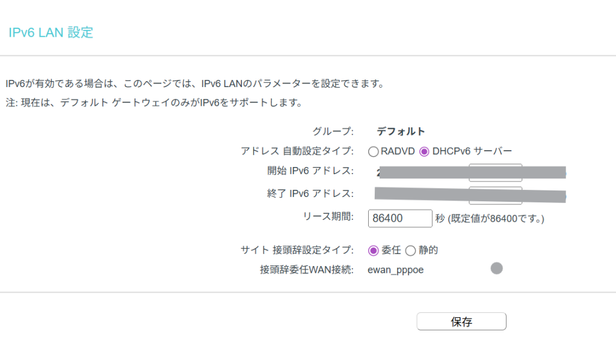This screenshot has width=616, height=358.
Task: Switch prefix type to 静的
Action: point(410,250)
